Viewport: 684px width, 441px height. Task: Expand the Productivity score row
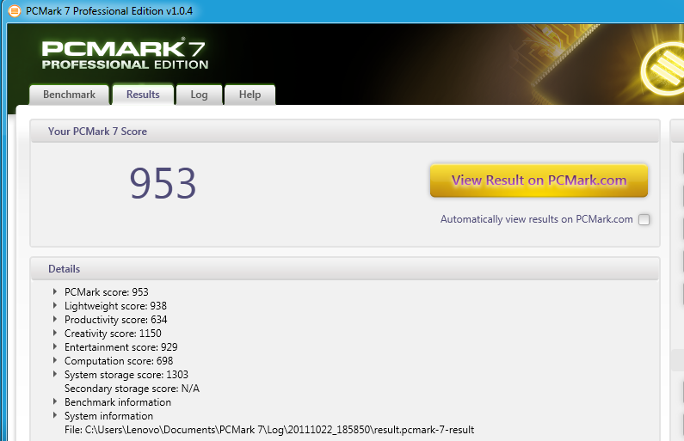[55, 319]
